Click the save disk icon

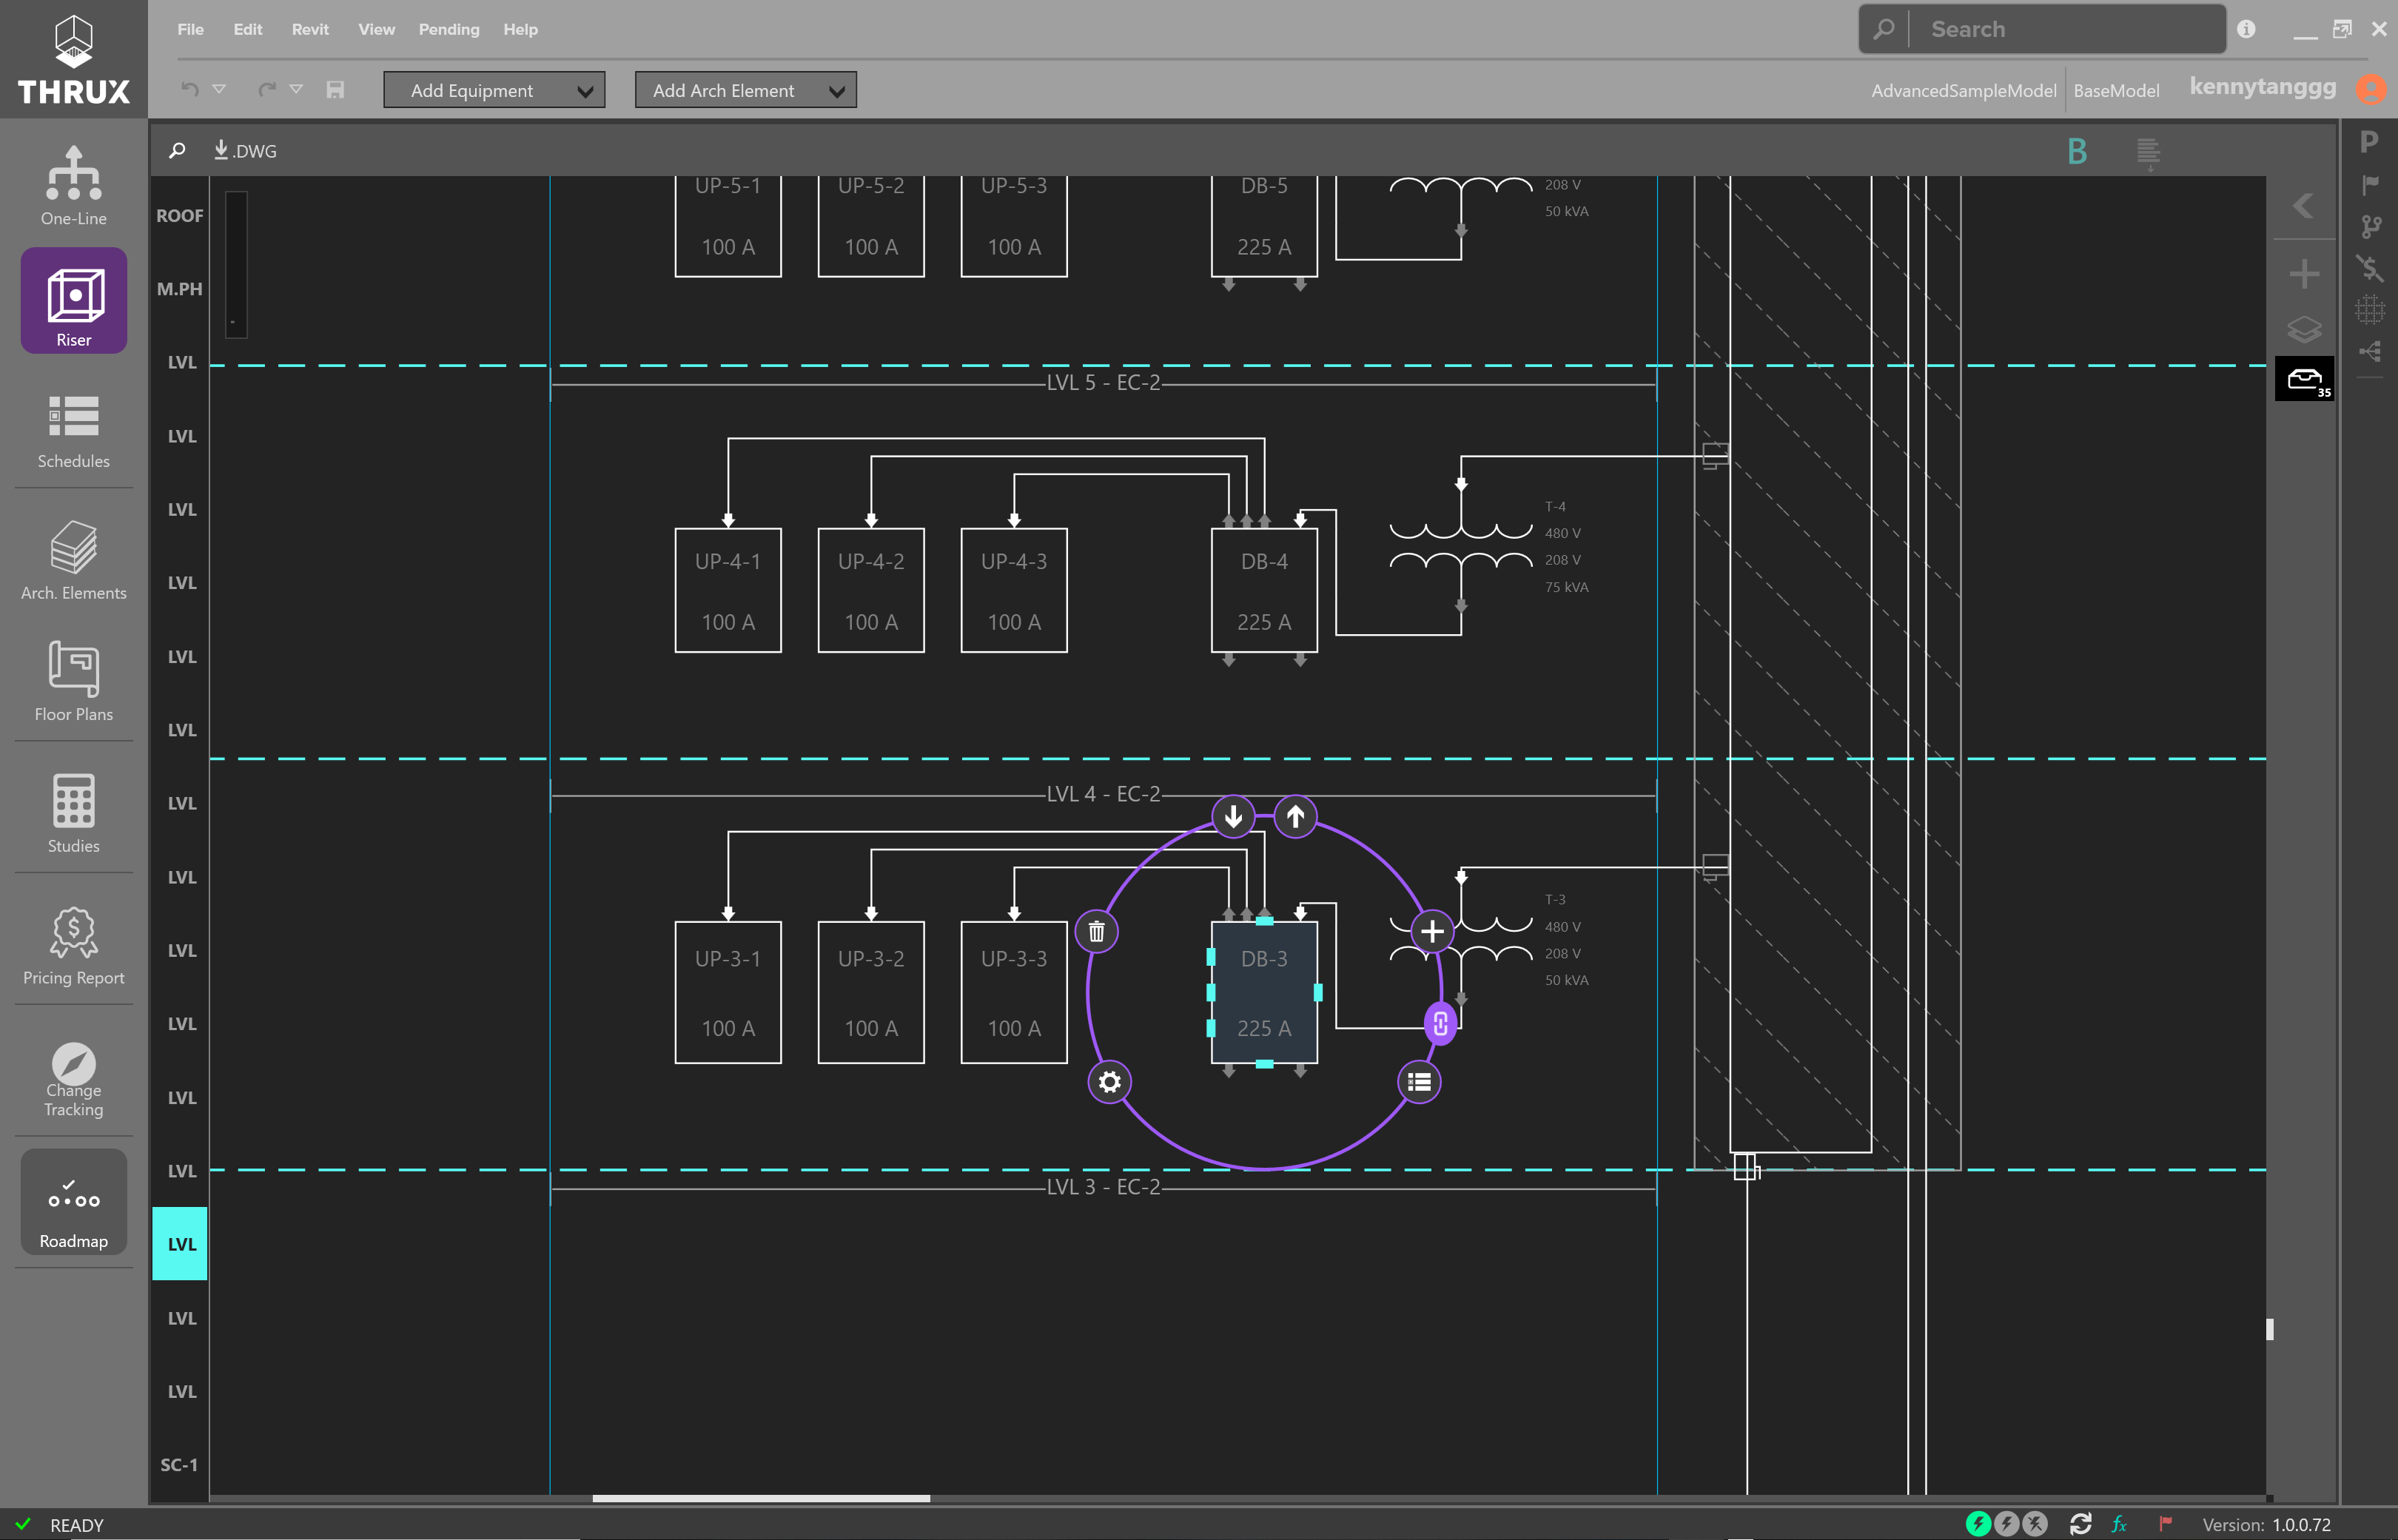335,90
